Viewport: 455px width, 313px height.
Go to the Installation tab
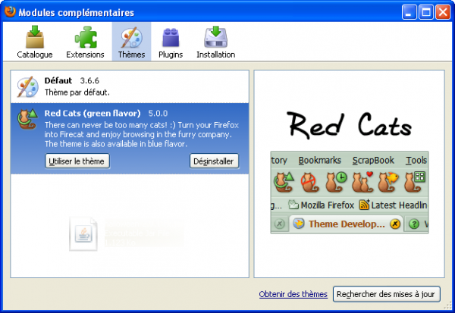click(x=215, y=42)
